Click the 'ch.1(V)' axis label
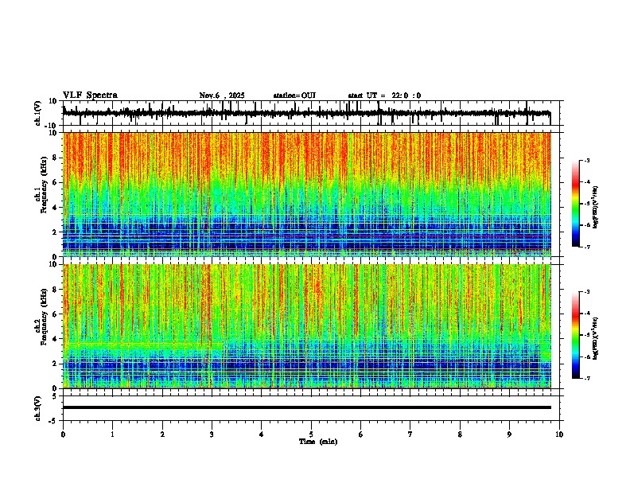630x487 pixels. 37,113
